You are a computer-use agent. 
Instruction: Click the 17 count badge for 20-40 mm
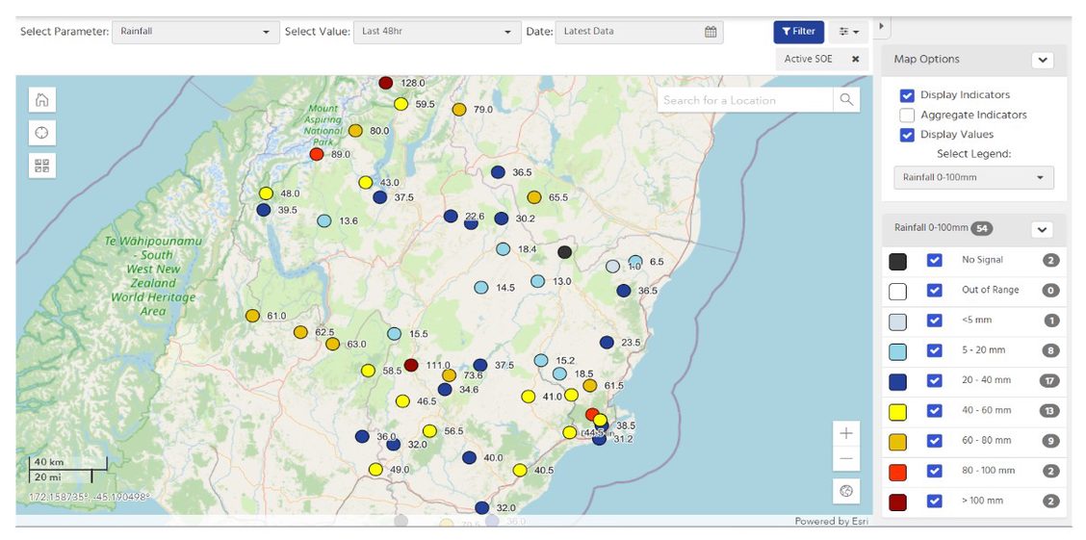pyautogui.click(x=1050, y=380)
